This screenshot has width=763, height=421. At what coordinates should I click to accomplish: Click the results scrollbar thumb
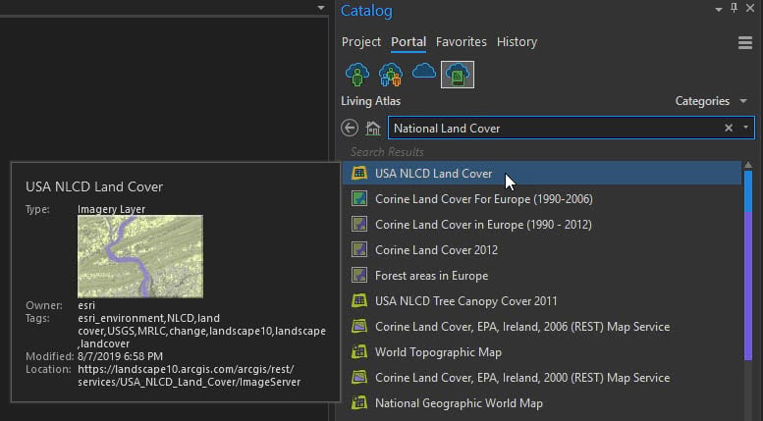748,265
